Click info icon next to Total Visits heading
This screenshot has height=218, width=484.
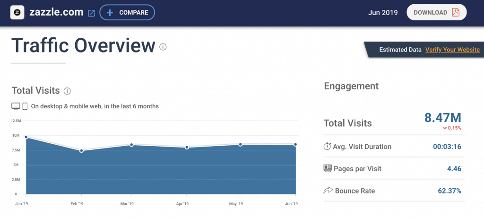point(67,91)
